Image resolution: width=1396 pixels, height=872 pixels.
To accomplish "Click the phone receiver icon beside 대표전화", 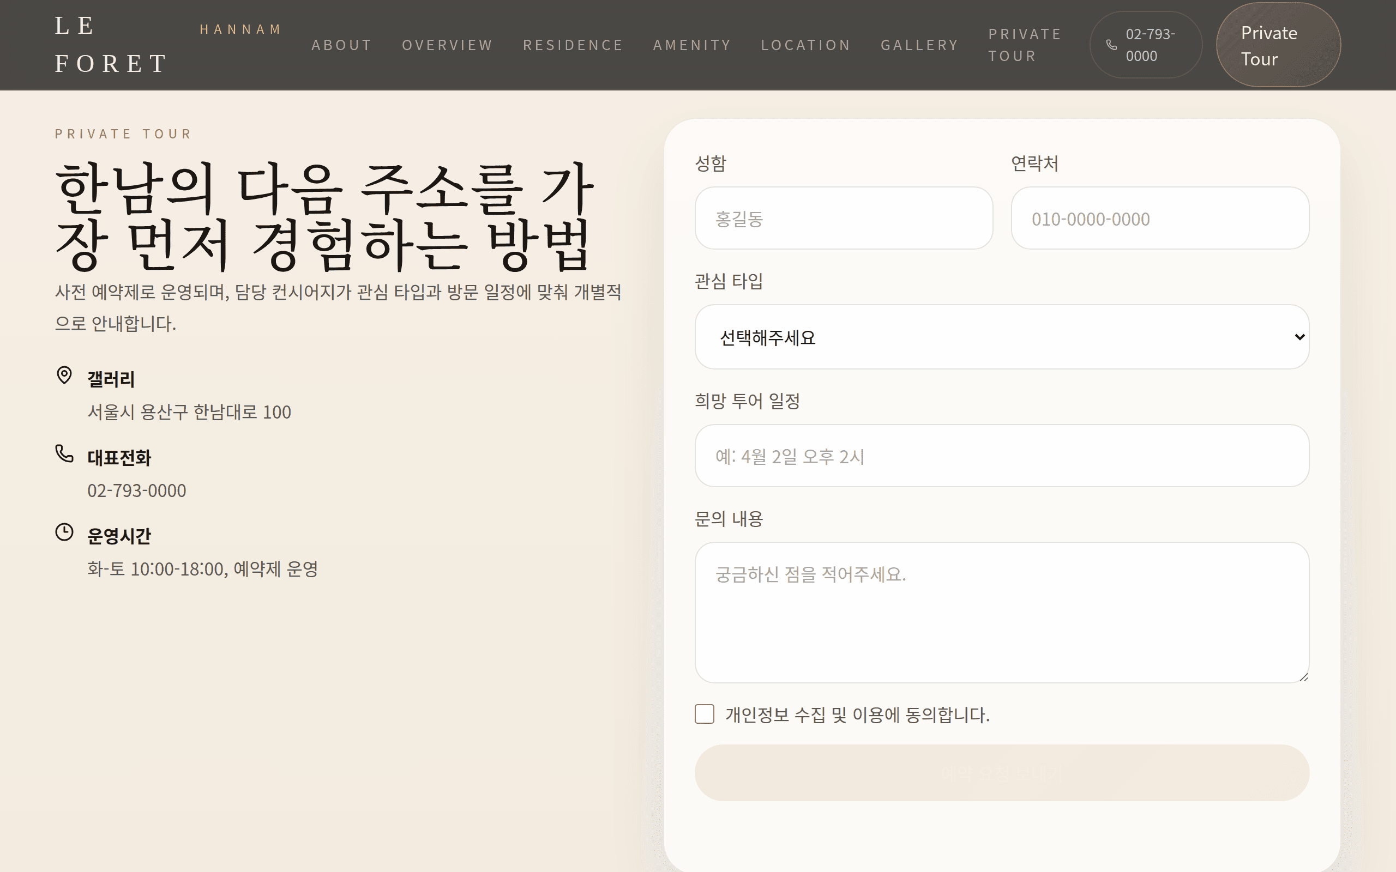I will pyautogui.click(x=63, y=454).
